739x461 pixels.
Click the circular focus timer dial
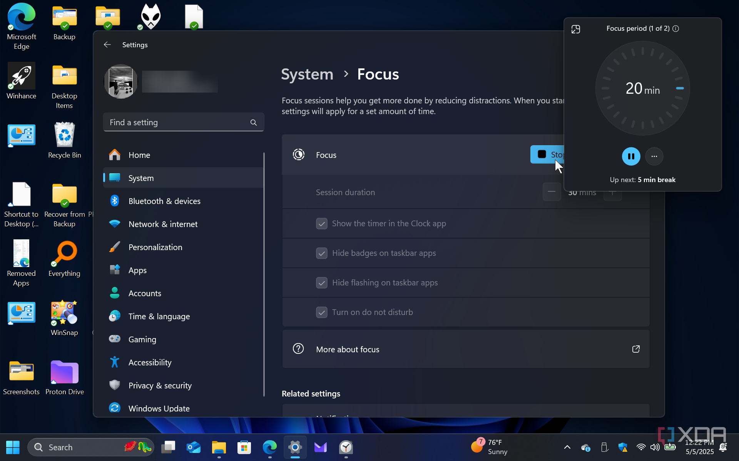pyautogui.click(x=643, y=88)
